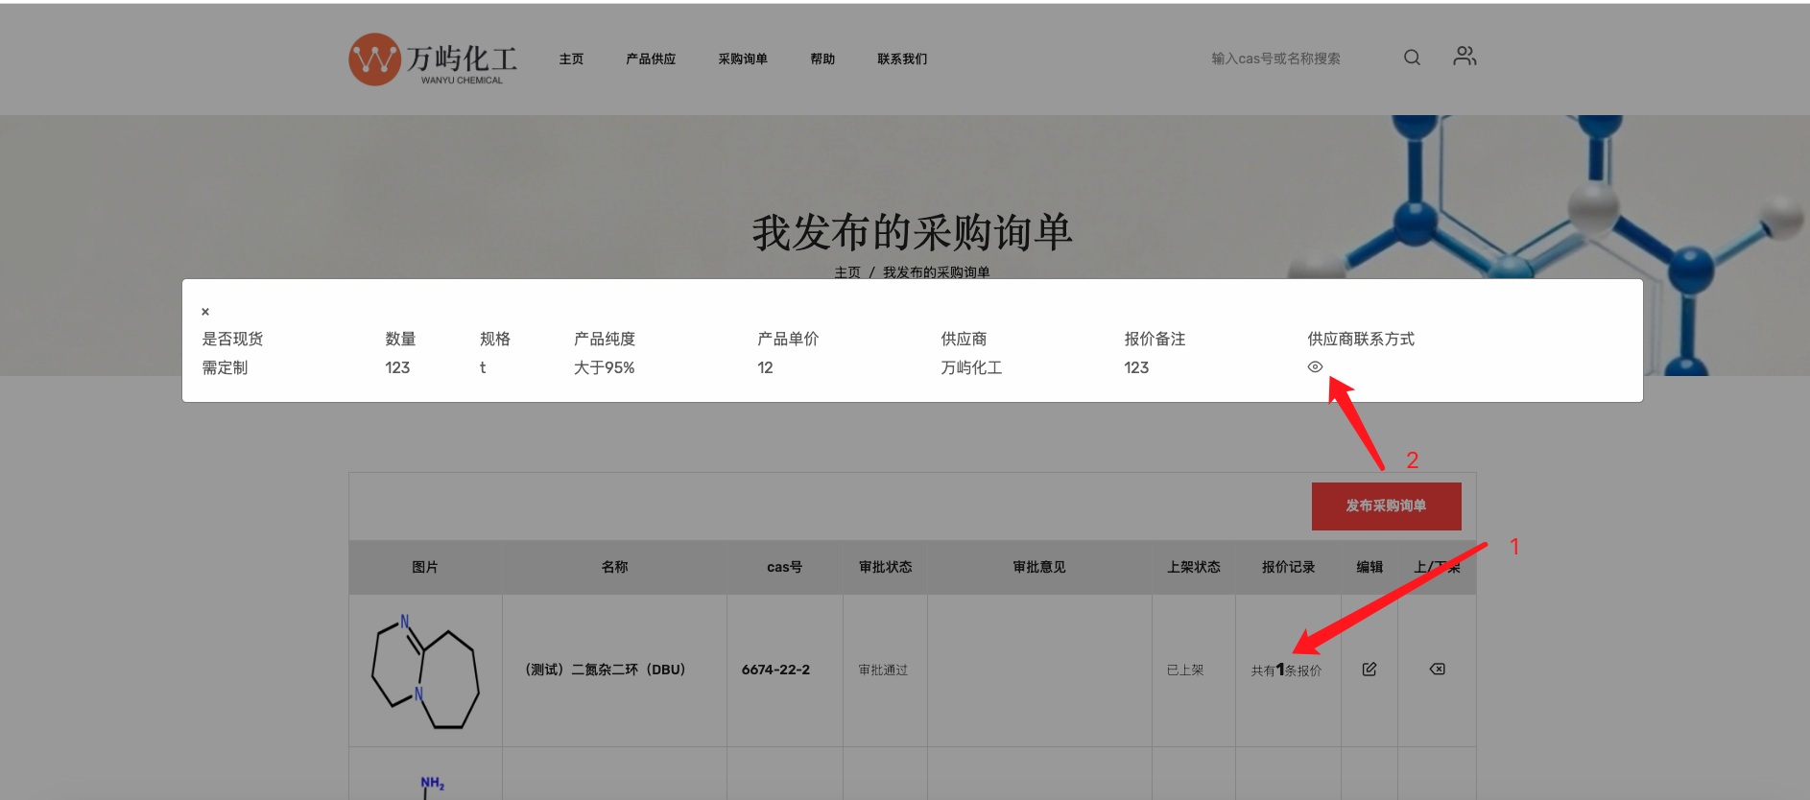The width and height of the screenshot is (1810, 800).
Task: Open the user account icon
Action: point(1465,57)
